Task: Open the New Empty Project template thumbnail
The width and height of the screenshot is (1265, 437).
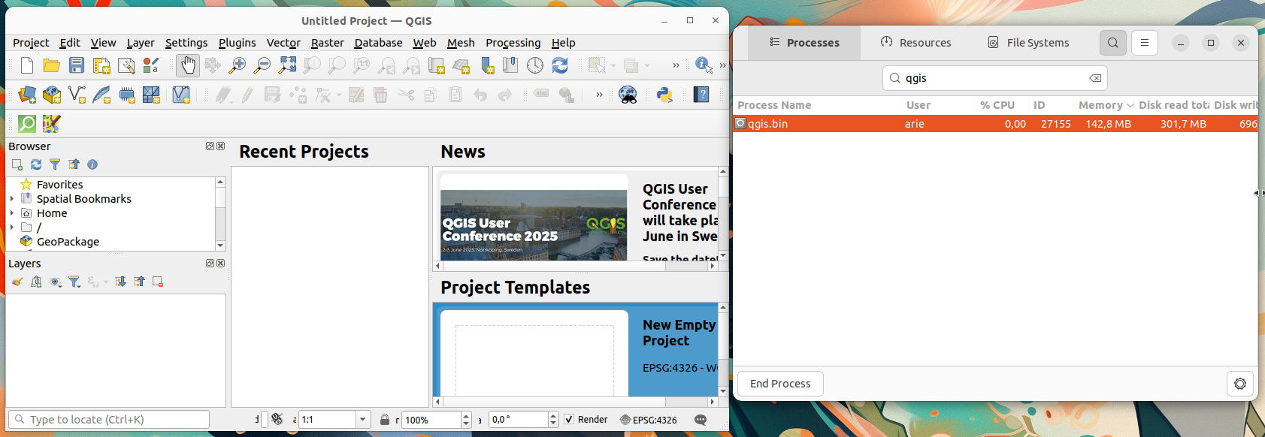Action: coord(534,353)
